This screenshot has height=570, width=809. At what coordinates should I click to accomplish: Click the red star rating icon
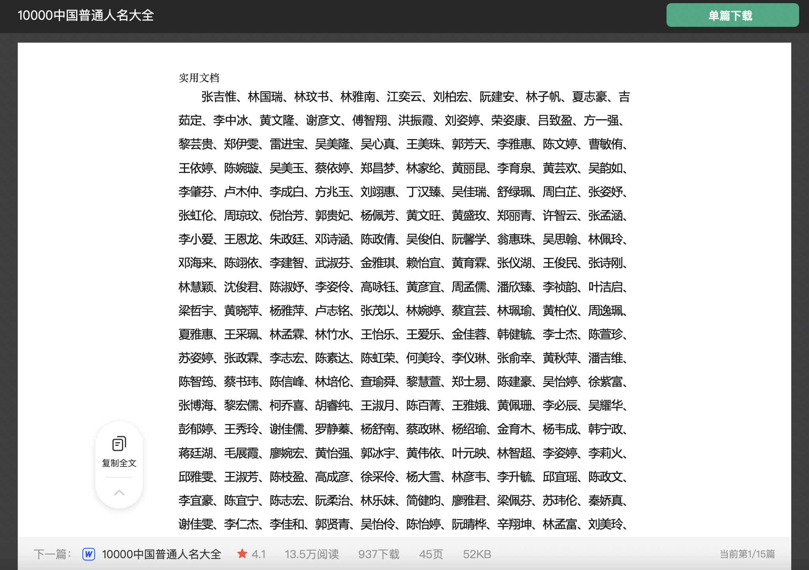tap(242, 554)
